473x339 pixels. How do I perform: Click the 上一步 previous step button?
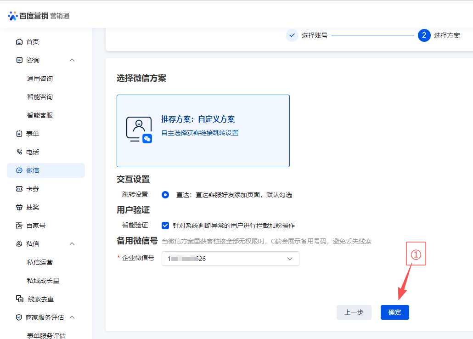[x=354, y=312]
